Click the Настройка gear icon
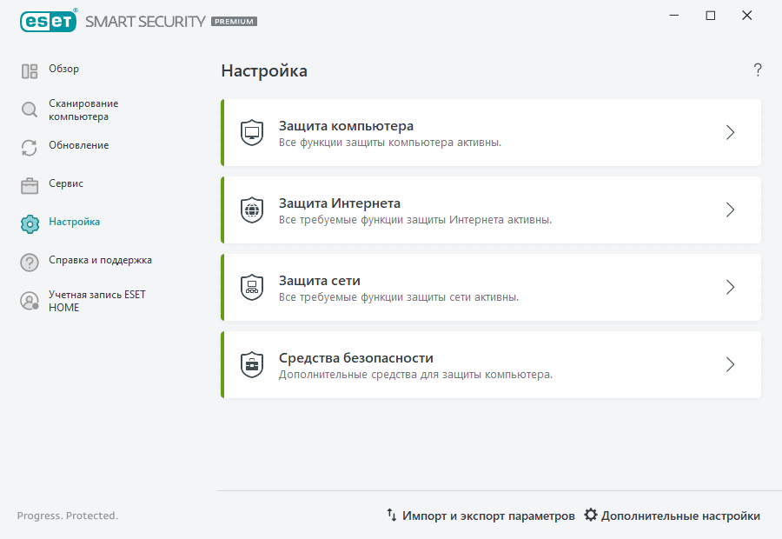The image size is (782, 539). click(29, 222)
